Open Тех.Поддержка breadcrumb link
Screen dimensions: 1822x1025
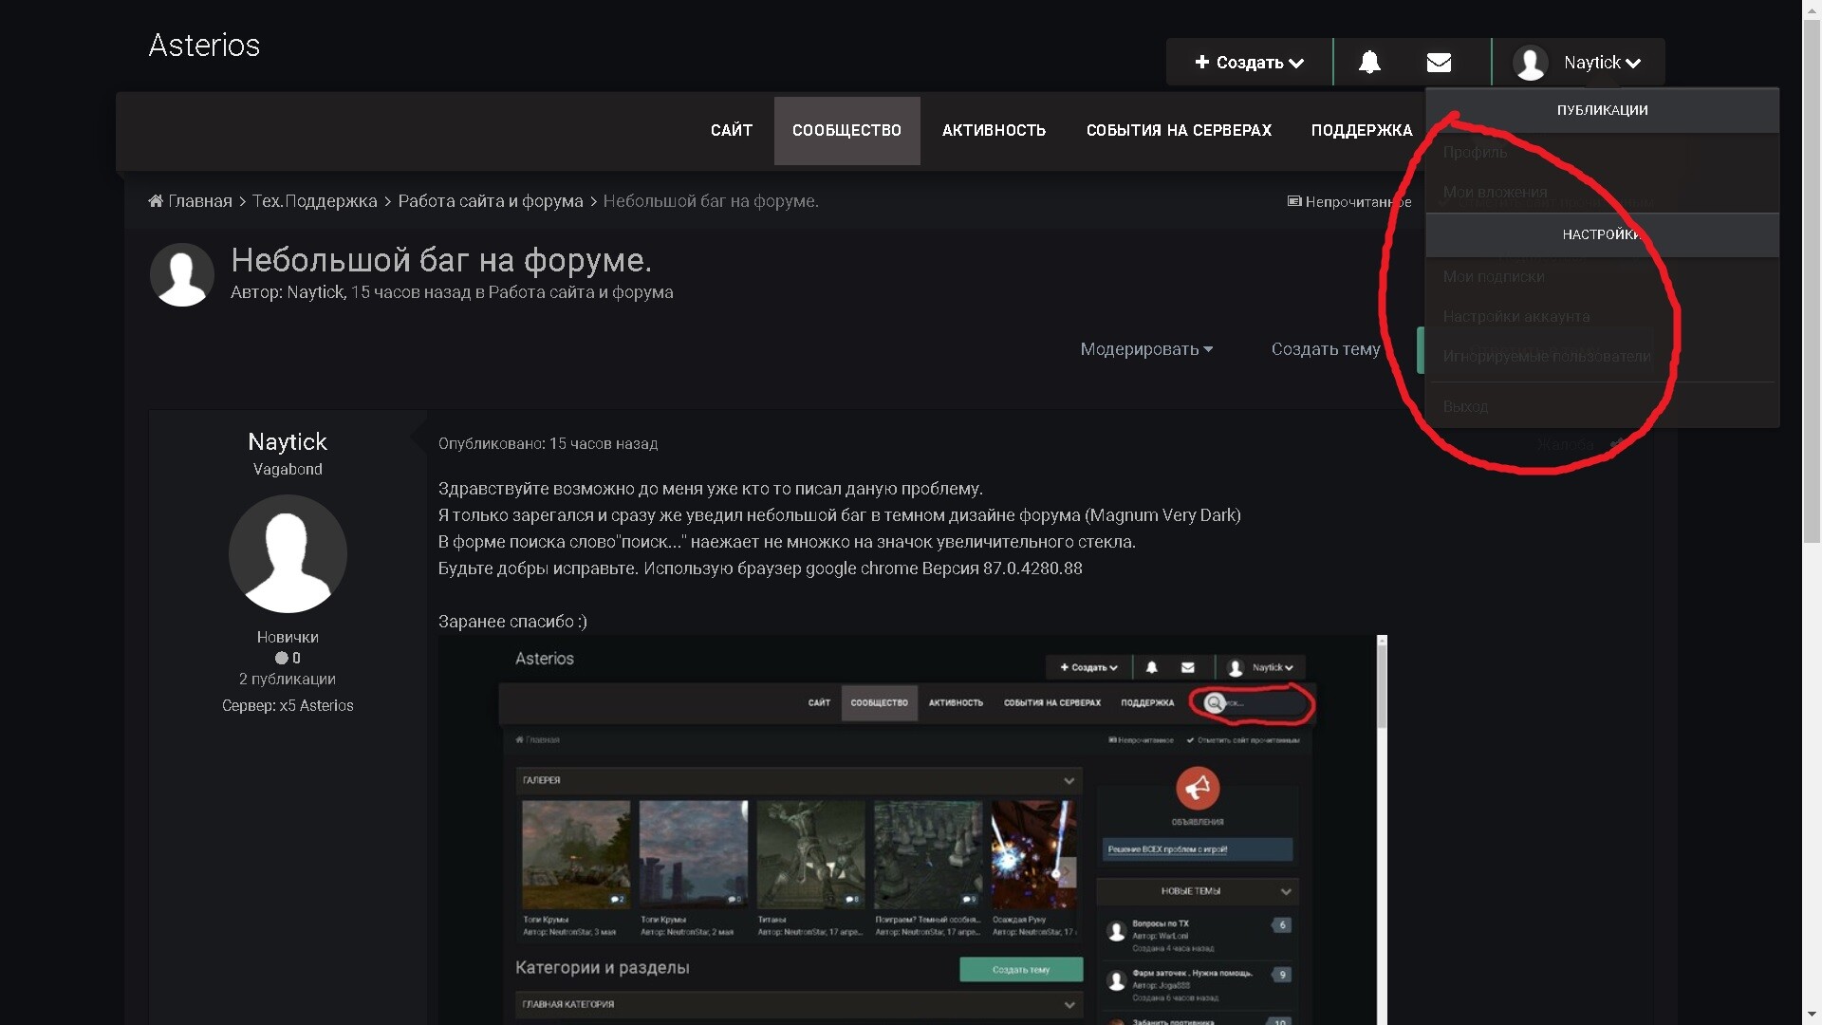314,201
